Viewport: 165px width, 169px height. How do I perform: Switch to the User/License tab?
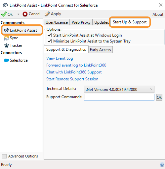[57, 22]
